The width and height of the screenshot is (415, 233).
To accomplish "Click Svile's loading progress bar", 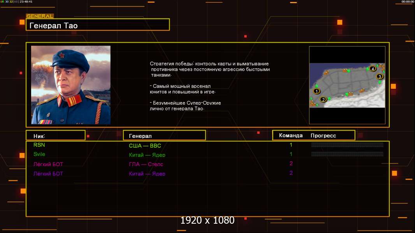I will pyautogui.click(x=347, y=154).
